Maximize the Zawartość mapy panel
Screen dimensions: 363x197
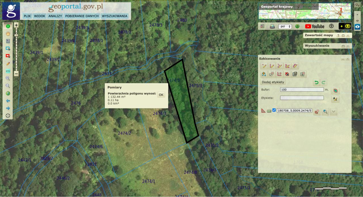343,36
